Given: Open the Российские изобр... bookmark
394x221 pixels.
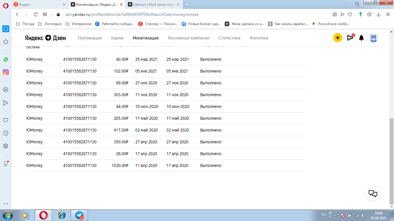Looking at the screenshot, I should [331, 24].
